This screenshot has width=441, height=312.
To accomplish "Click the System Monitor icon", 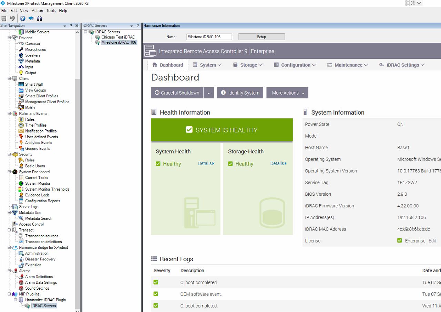I will click(21, 184).
